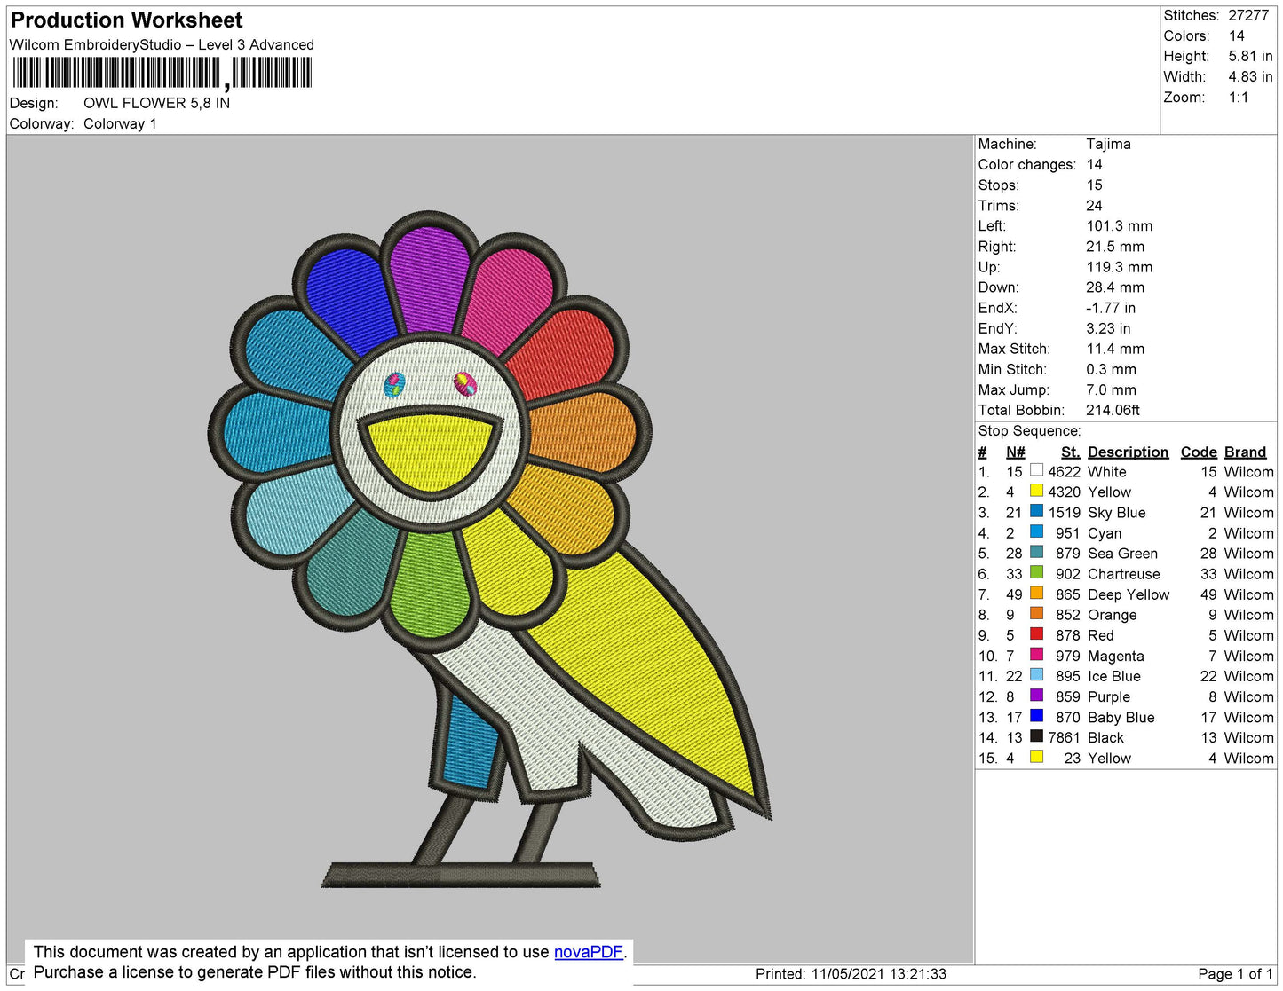
Task: Select the Yellow swatch with 23 stitches
Action: pos(1036,757)
